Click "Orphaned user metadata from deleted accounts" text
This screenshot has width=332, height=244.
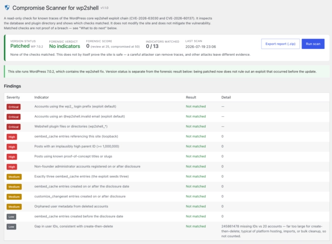(71, 206)
